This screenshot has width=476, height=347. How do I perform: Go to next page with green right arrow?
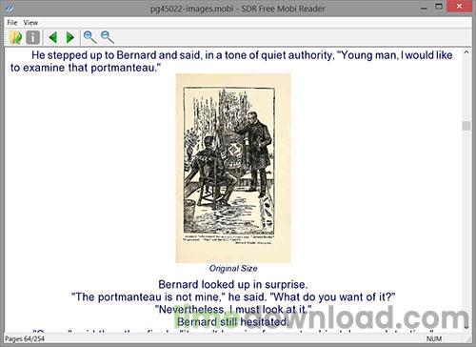point(70,37)
